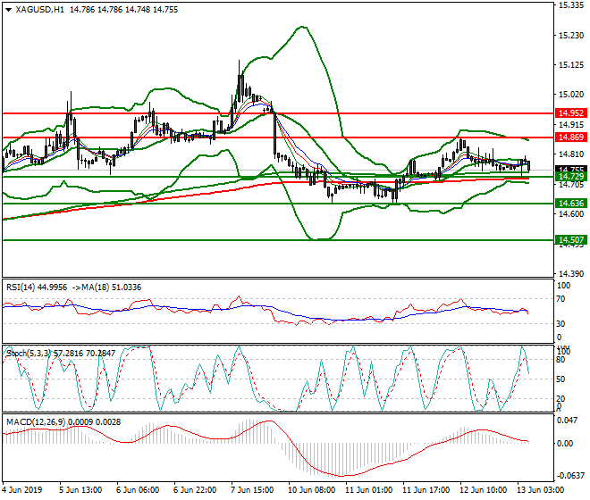Viewport: 590px width, 500px height.
Task: Click the RSI scale value 70
Action: 560,299
